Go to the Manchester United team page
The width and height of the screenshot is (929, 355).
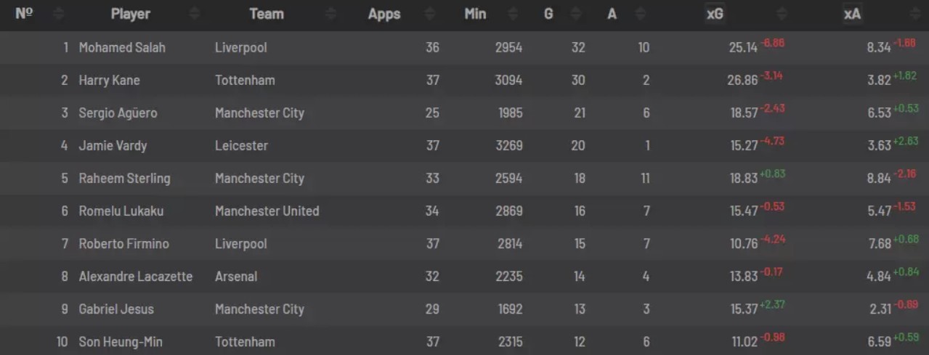pyautogui.click(x=267, y=211)
